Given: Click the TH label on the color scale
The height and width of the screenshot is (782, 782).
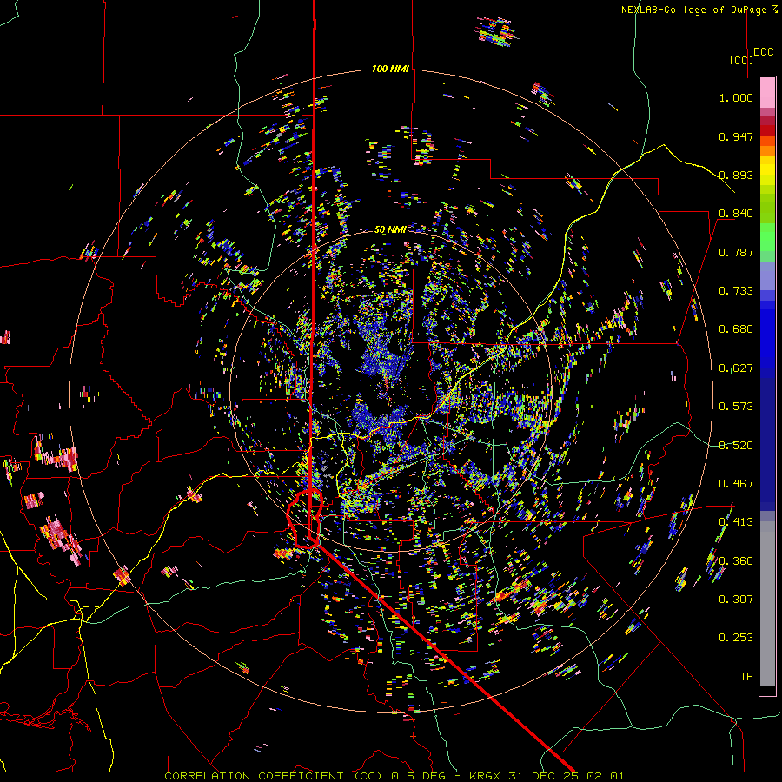Looking at the screenshot, I should tap(746, 677).
